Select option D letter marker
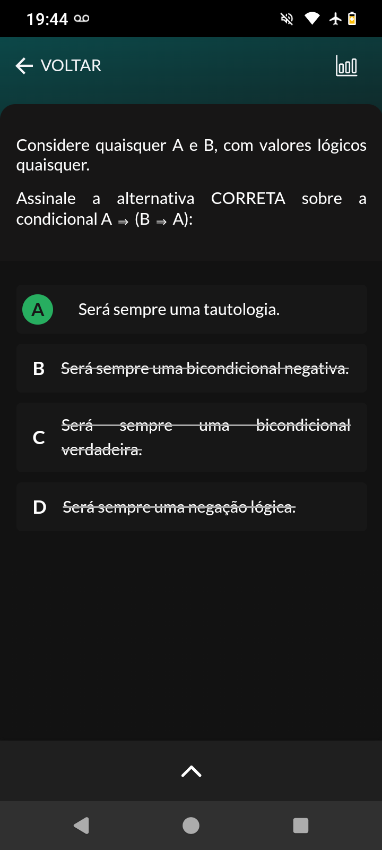Viewport: 382px width, 850px height. point(39,507)
